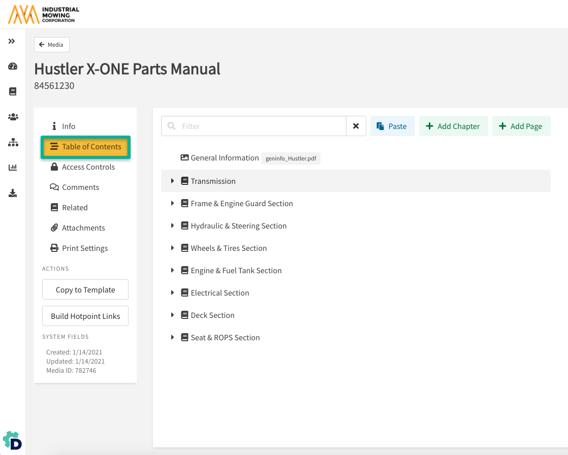Expand the Transmission chapter
This screenshot has height=455, width=568.
[173, 181]
